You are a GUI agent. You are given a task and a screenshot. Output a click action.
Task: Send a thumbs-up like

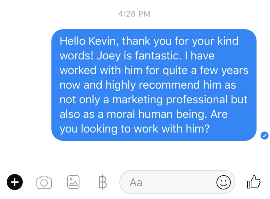[x=254, y=182]
